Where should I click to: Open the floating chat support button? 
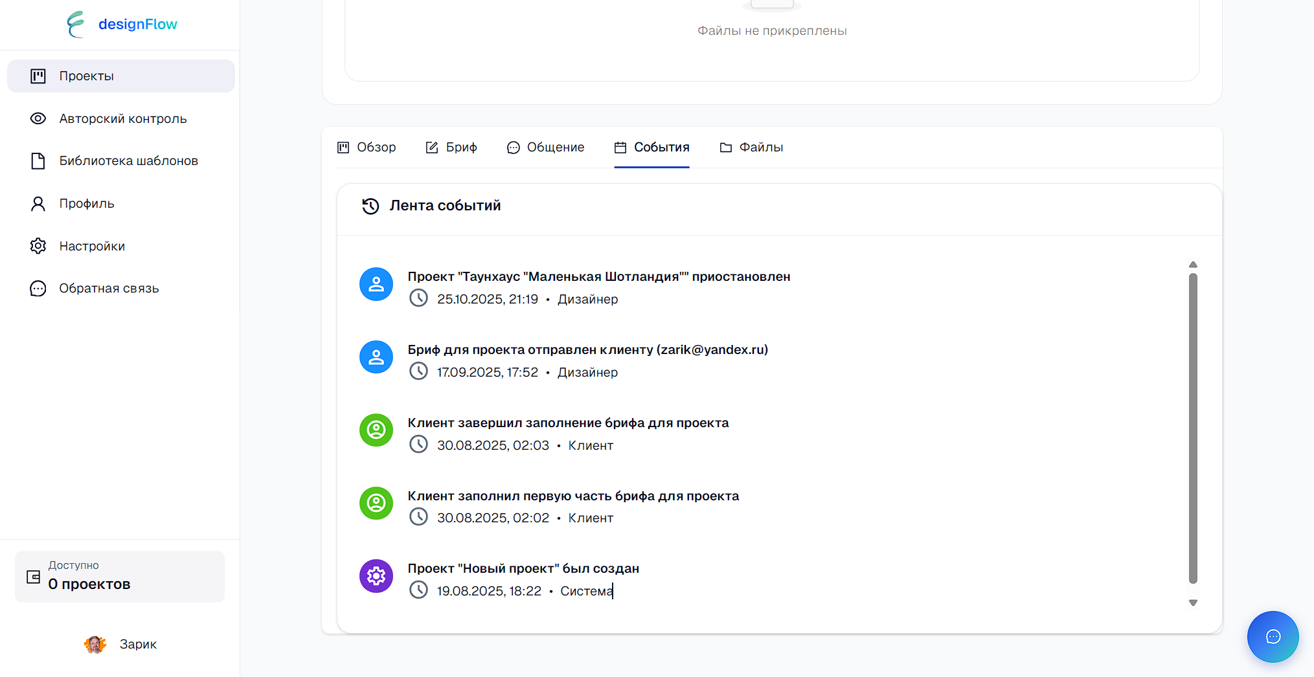(x=1273, y=637)
